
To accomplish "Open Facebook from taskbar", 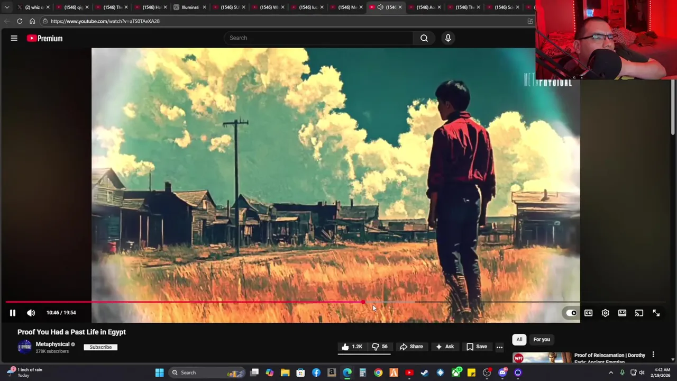I will tap(316, 373).
